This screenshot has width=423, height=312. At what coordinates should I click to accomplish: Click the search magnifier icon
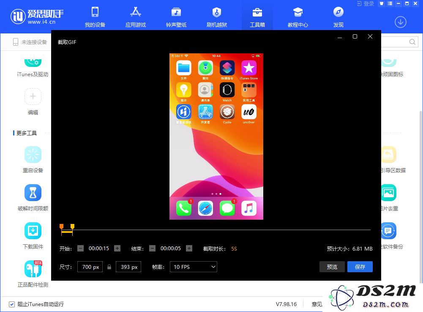click(412, 42)
